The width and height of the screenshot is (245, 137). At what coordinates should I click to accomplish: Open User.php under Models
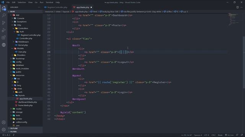coord(25,52)
